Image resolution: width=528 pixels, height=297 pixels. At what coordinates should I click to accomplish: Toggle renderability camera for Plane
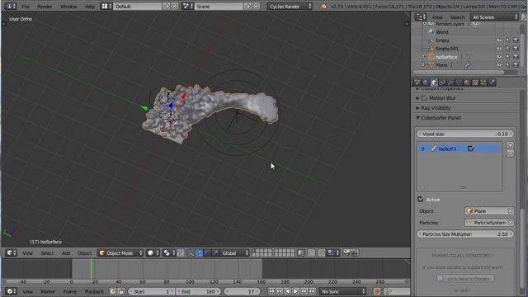[516, 64]
